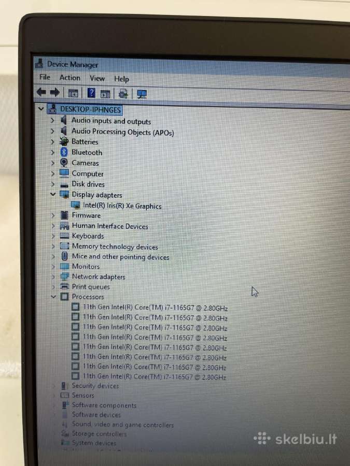Collapse the Display adapters category
Viewport: 350px width, 466px height.
53,194
